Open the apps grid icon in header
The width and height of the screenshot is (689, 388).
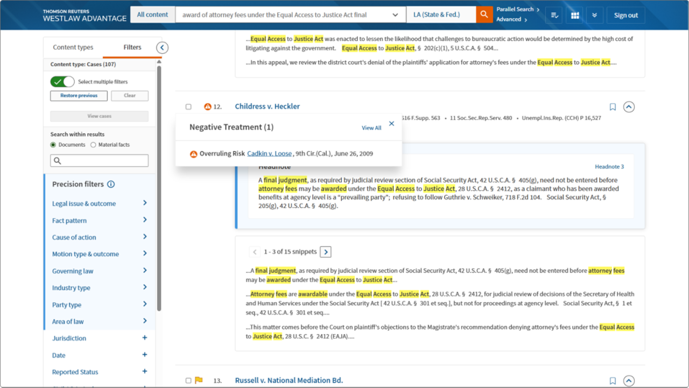(574, 15)
